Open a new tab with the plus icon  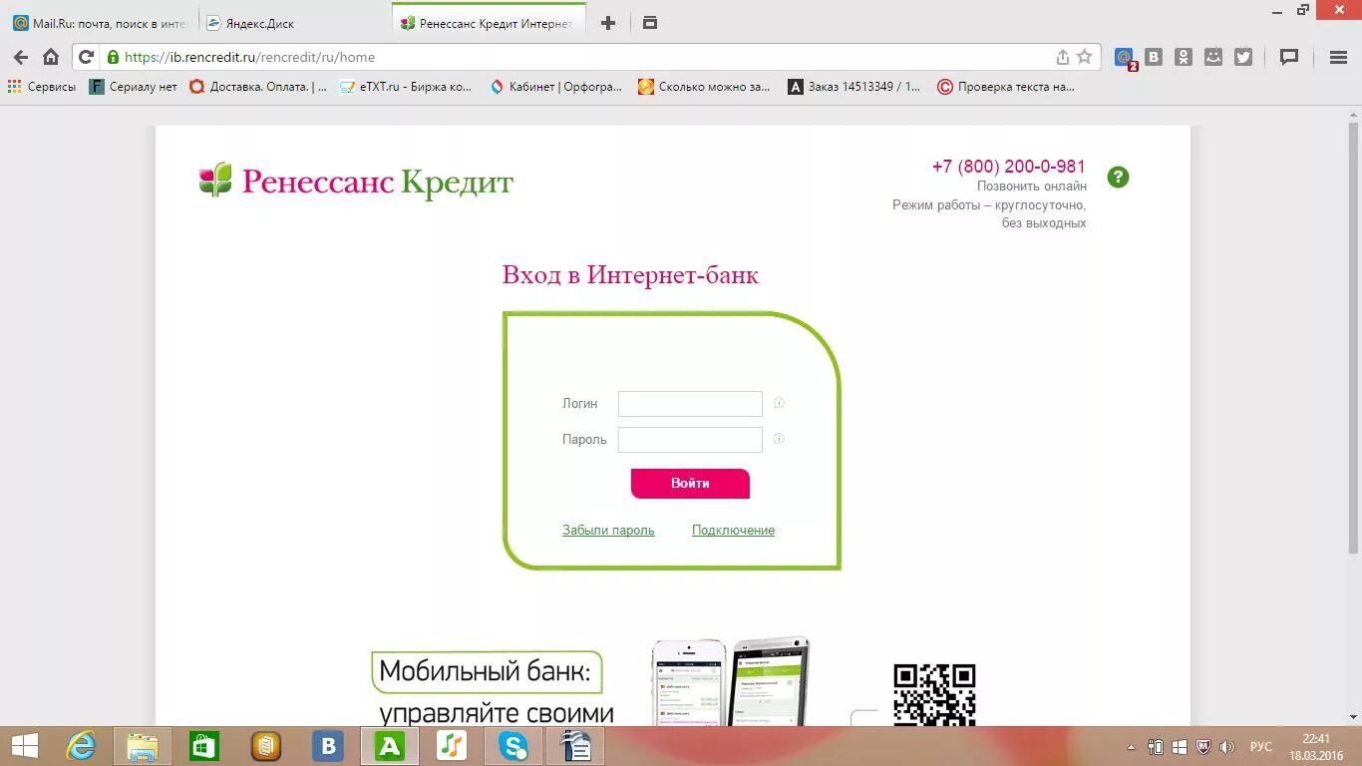tap(608, 23)
